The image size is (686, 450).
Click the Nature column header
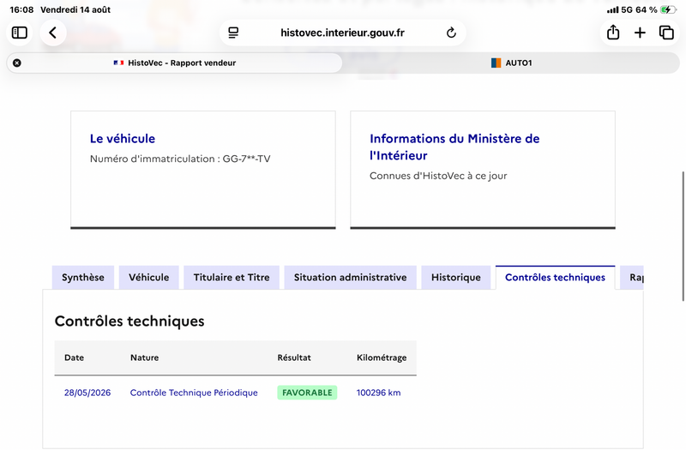[144, 357]
